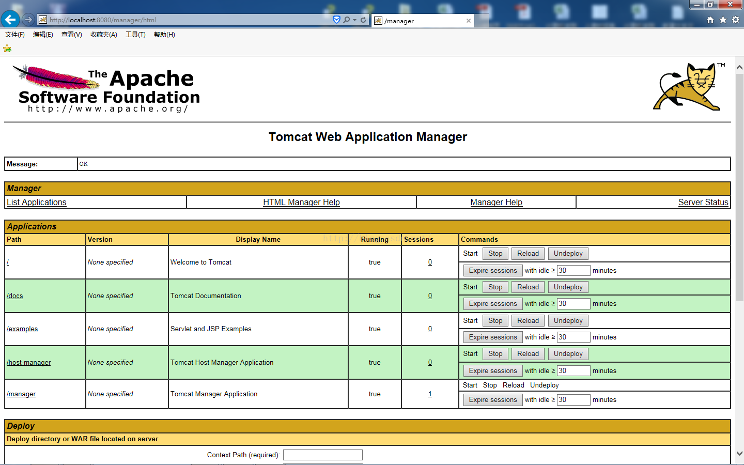Screen dimensions: 744x465
Task: Open the 文件(F) menu
Action: 15,35
